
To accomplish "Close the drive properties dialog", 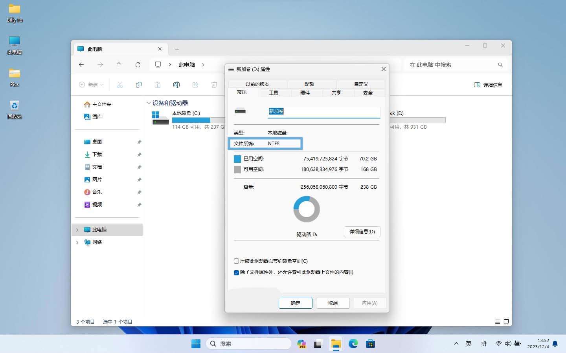I will click(x=384, y=69).
